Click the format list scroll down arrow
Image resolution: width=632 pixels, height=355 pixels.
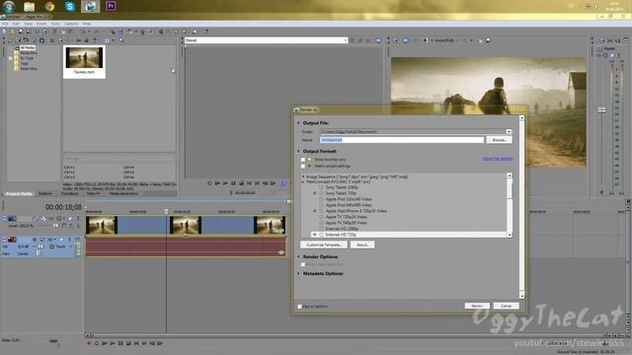pos(510,235)
